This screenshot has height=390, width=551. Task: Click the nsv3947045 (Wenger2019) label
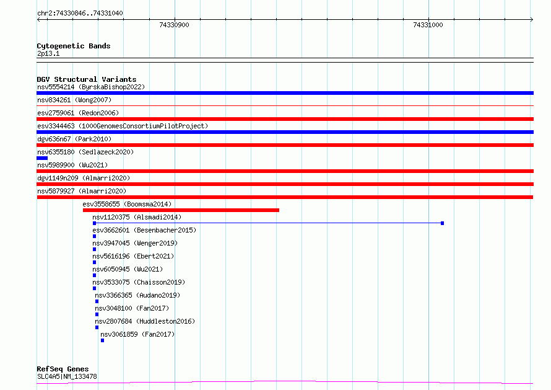135,243
